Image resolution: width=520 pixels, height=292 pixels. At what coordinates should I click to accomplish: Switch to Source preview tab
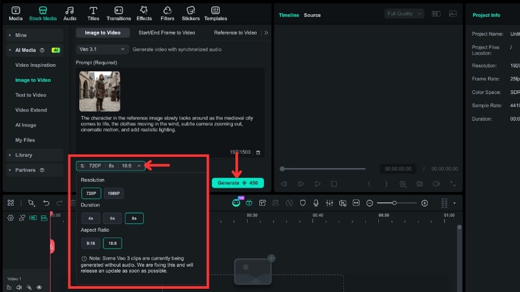[x=312, y=15]
